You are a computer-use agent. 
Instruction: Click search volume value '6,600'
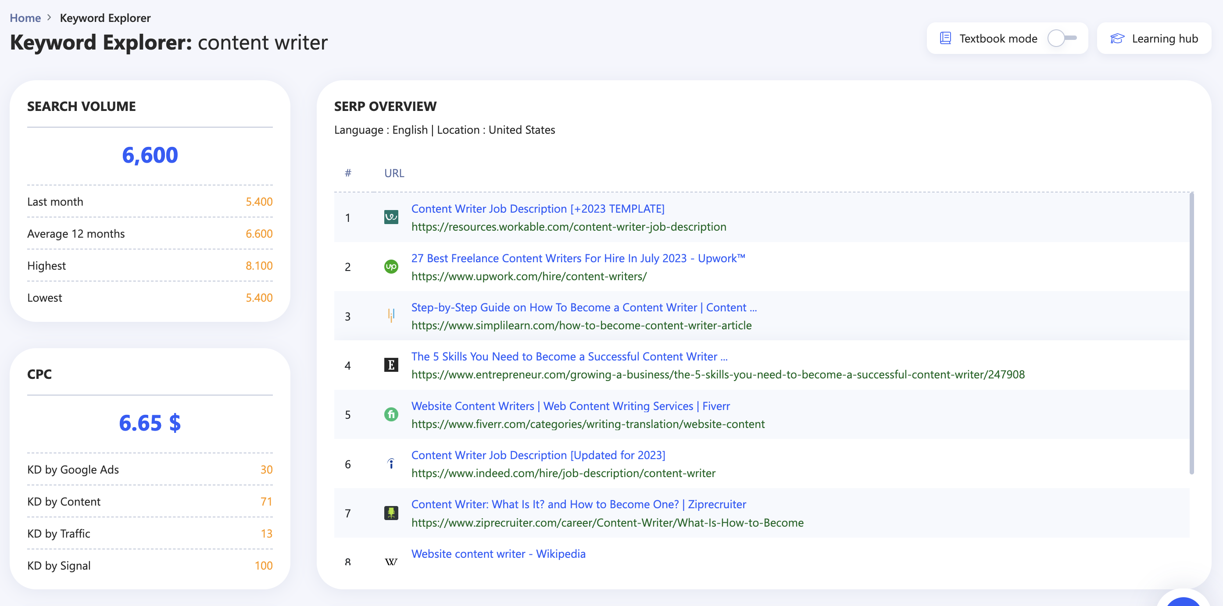(x=150, y=155)
